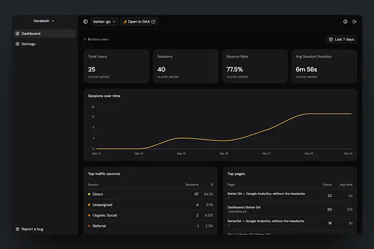
Task: Click the 37s avg time value
Action: (349, 210)
